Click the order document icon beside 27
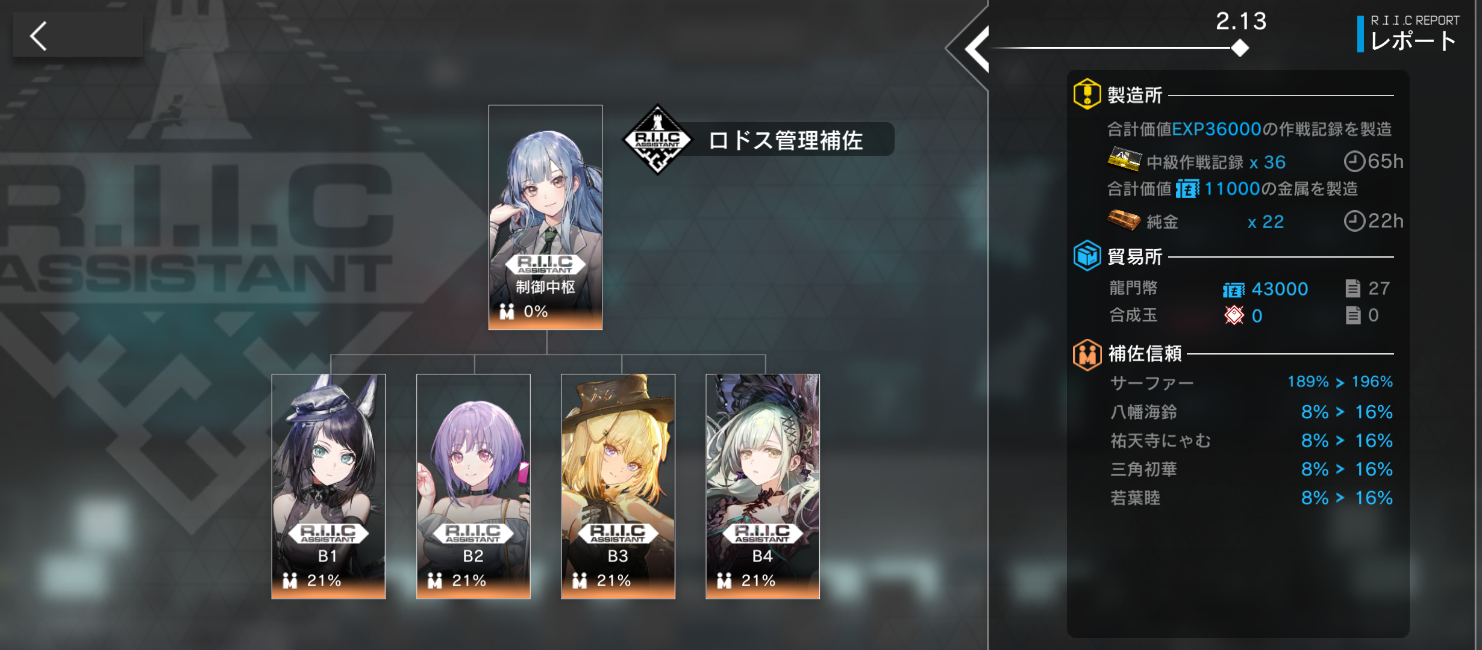 click(1353, 288)
